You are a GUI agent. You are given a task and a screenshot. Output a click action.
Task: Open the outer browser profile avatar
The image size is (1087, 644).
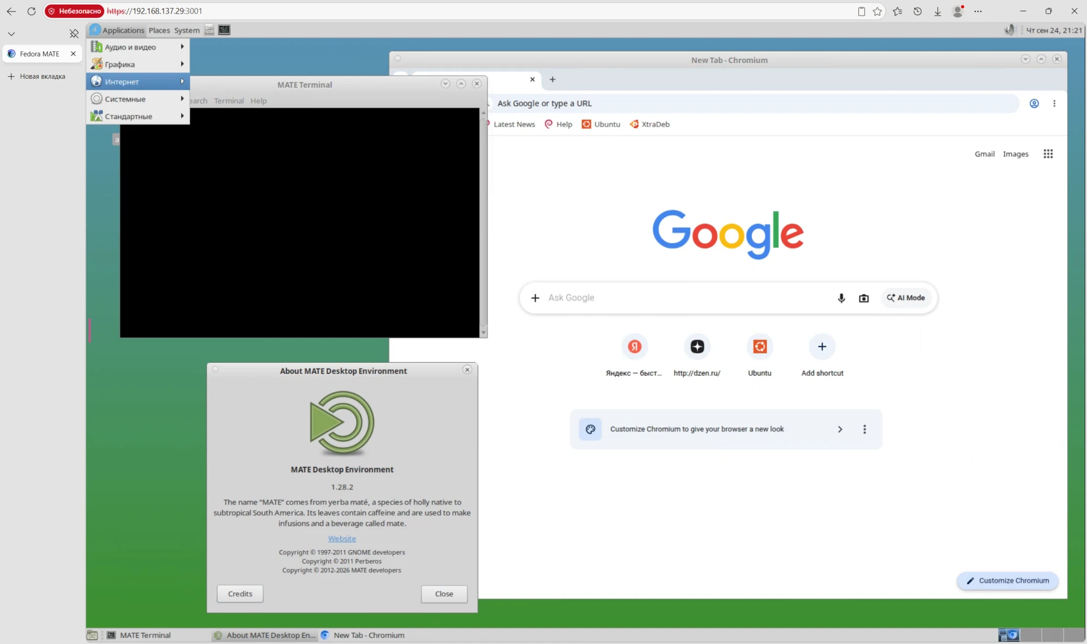(x=958, y=11)
